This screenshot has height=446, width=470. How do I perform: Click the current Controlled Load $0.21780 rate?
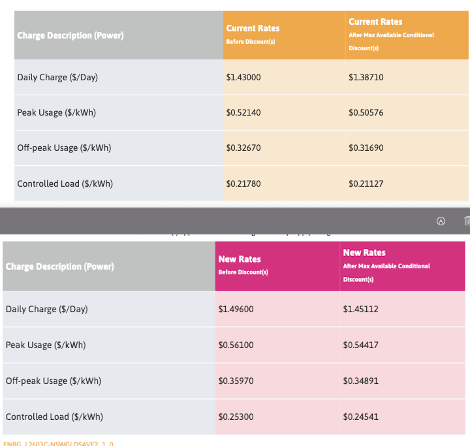243,183
